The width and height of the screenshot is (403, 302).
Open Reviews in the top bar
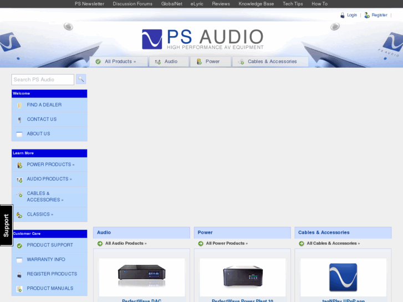(221, 4)
